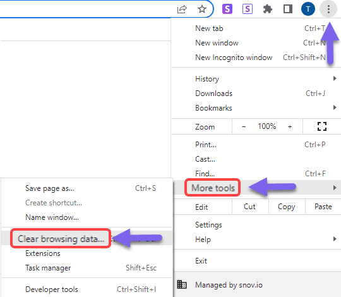The image size is (341, 297).
Task: Click the share page icon
Action: 182,9
